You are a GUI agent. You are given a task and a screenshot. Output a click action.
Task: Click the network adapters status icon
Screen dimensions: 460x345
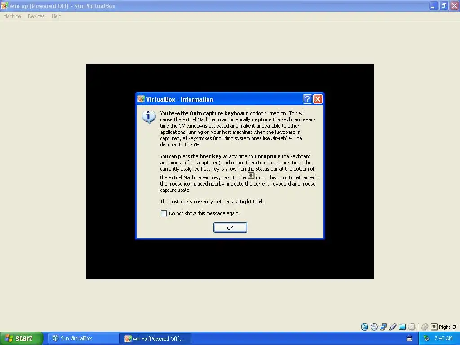click(384, 327)
